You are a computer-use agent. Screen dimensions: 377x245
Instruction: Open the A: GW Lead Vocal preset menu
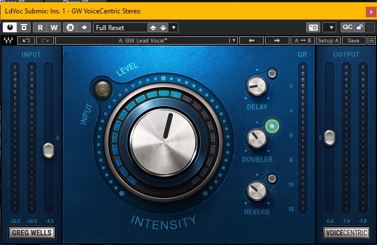click(x=142, y=40)
